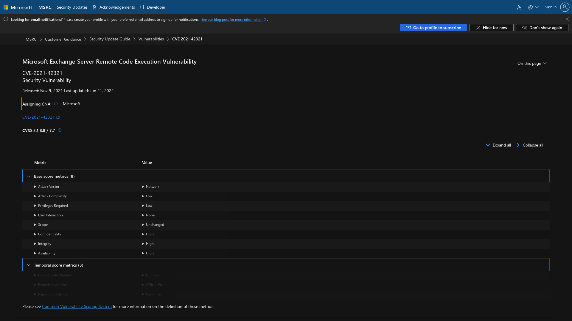Click the Acknowledgements ribbon icon
The image size is (572, 321).
(x=95, y=7)
